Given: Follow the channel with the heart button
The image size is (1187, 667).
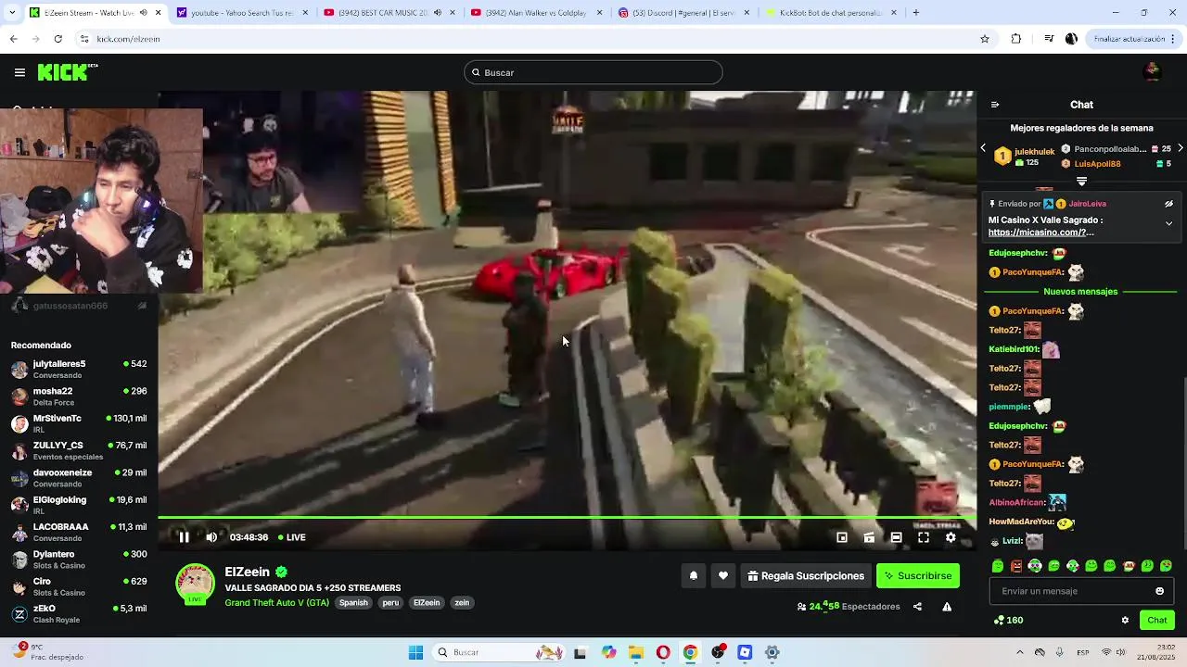Looking at the screenshot, I should click(x=723, y=575).
